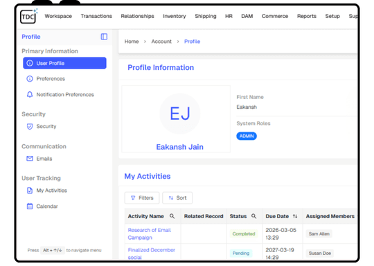Go to Home breadcrumb

[x=132, y=42]
